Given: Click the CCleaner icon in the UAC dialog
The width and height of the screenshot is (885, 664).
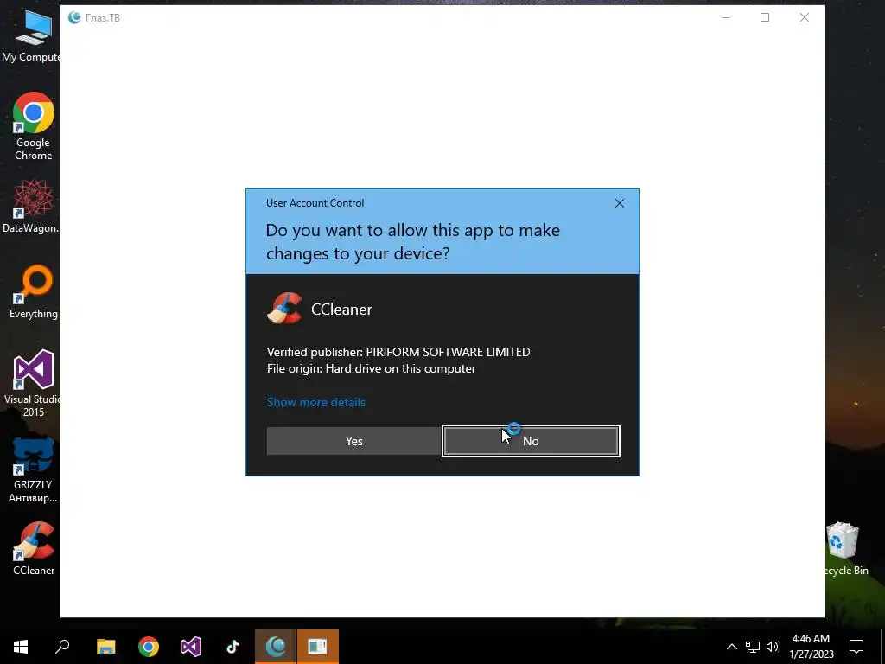Looking at the screenshot, I should (284, 309).
